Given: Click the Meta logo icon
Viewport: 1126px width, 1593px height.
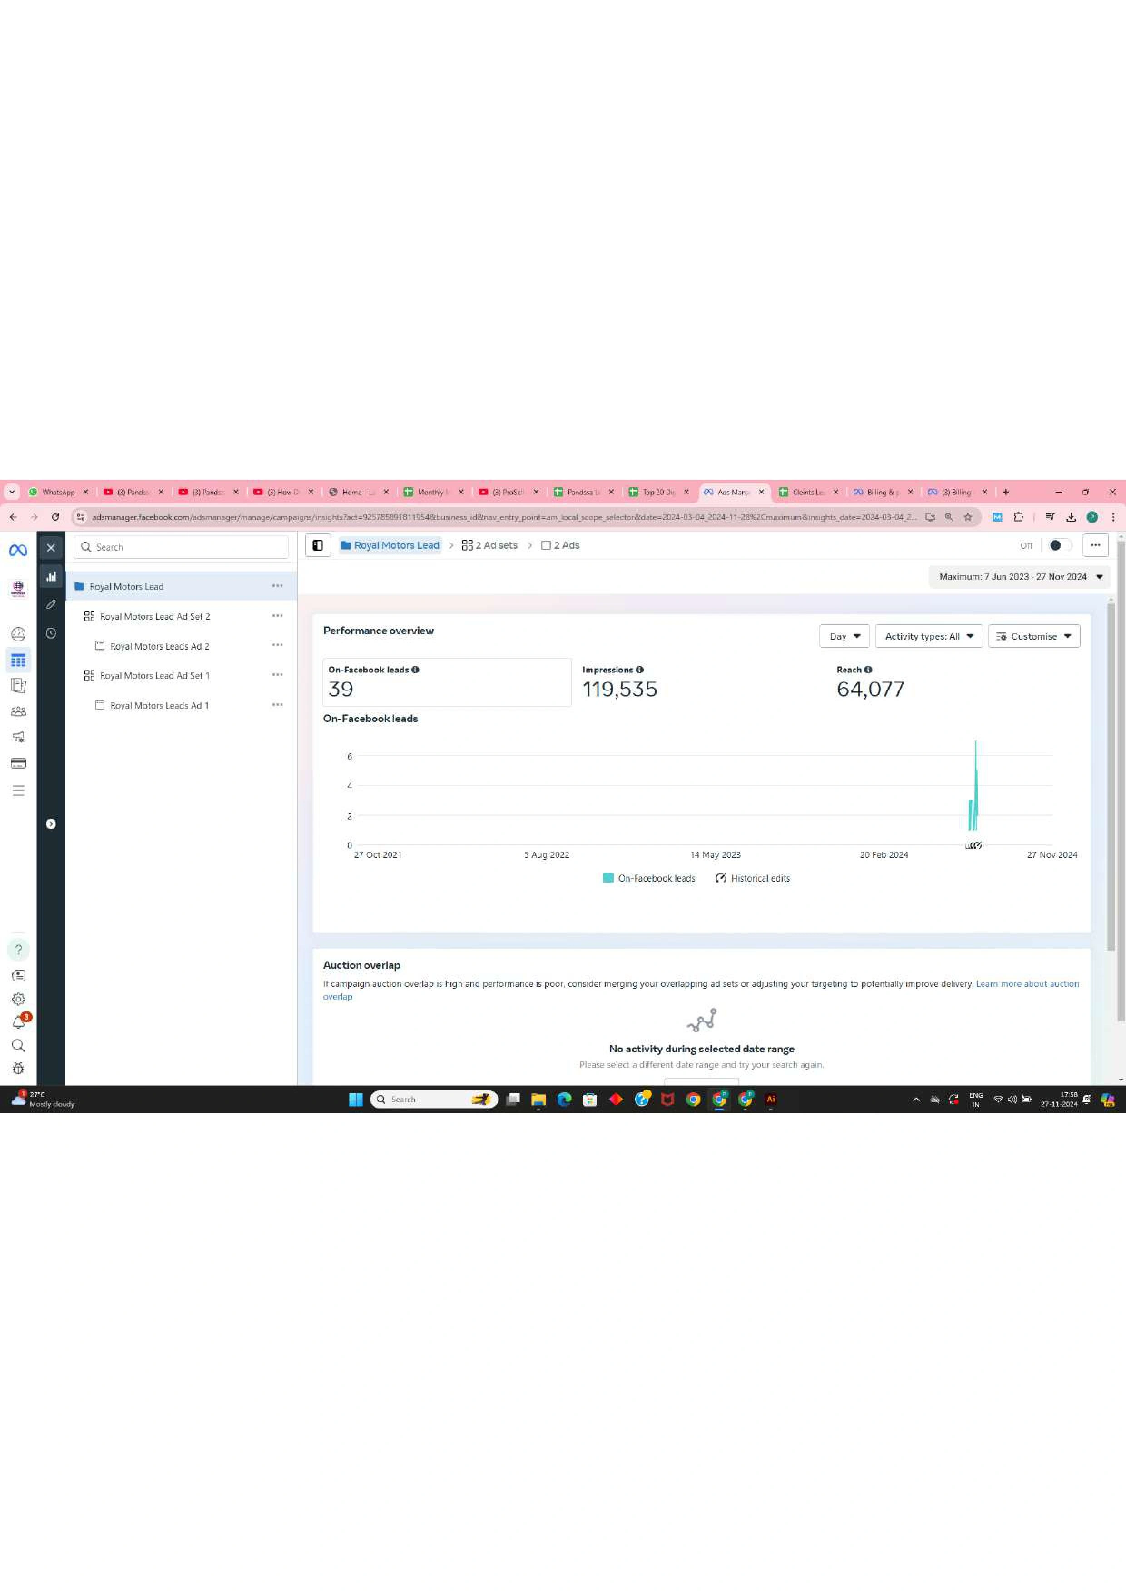Looking at the screenshot, I should 18,550.
